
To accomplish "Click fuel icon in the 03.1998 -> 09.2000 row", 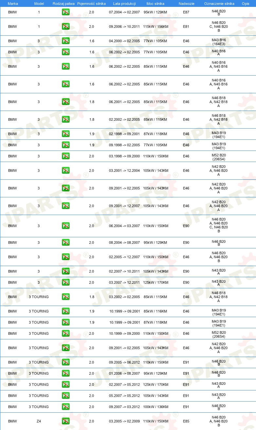I will 65,156.
